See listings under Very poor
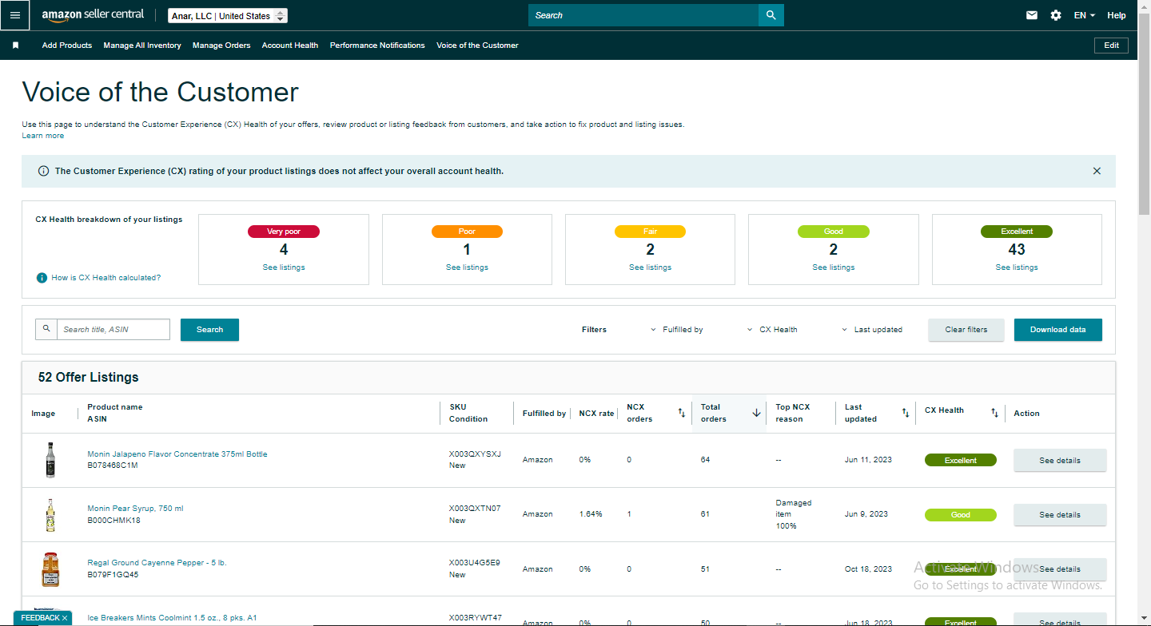Screen dimensions: 1151x626 point(284,267)
